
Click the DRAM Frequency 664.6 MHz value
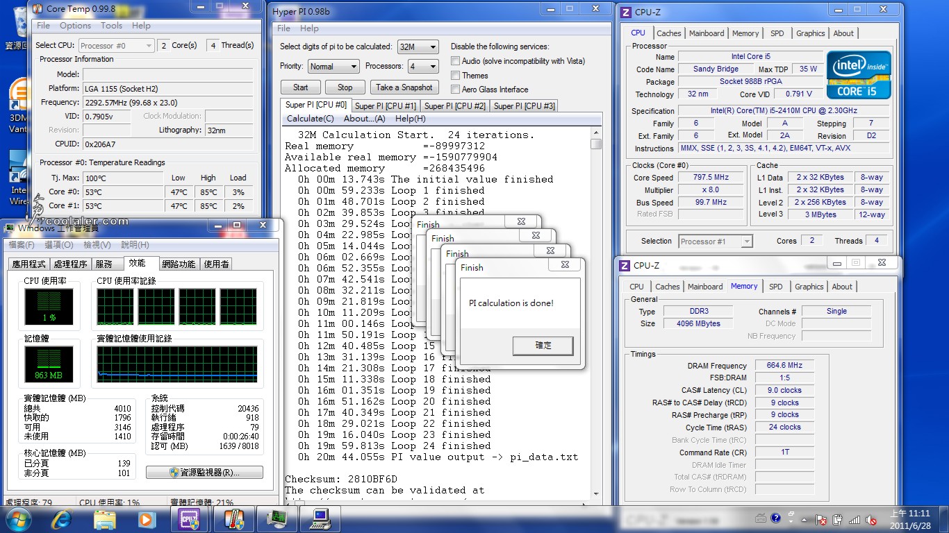(784, 366)
